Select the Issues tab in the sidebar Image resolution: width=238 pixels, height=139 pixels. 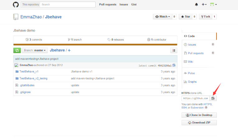(x=192, y=45)
